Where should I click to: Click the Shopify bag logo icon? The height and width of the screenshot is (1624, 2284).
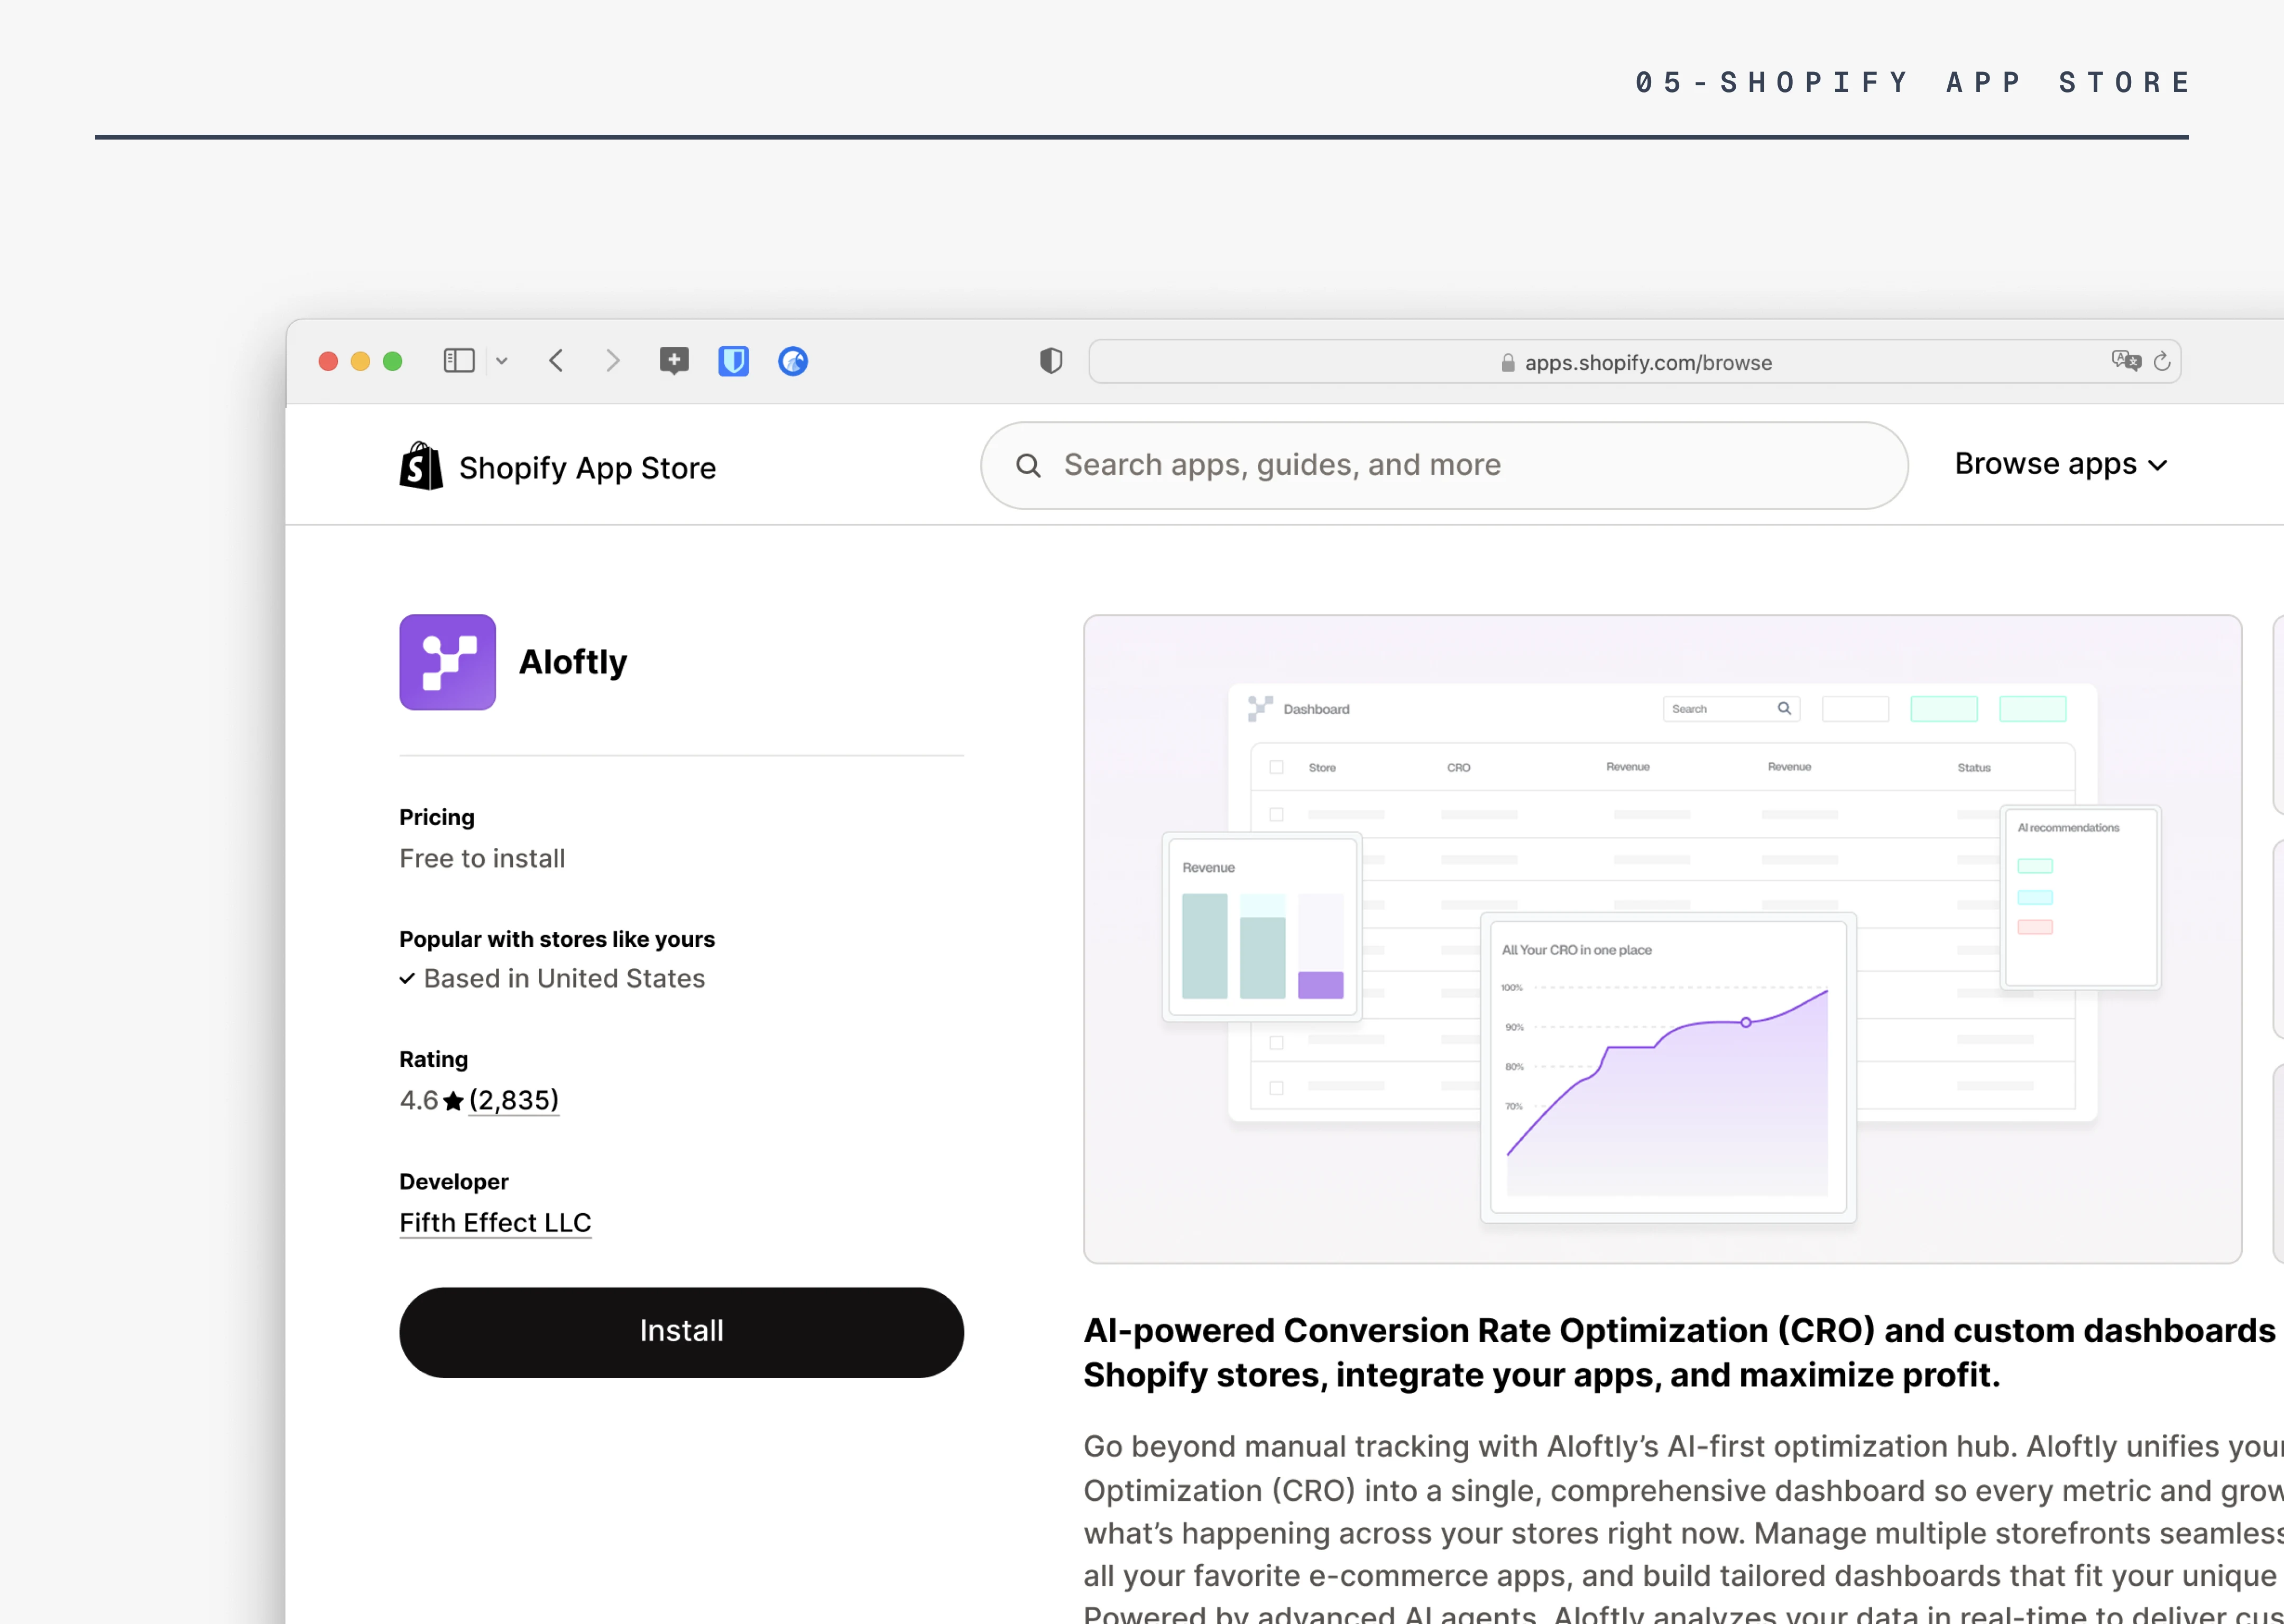[x=421, y=466]
